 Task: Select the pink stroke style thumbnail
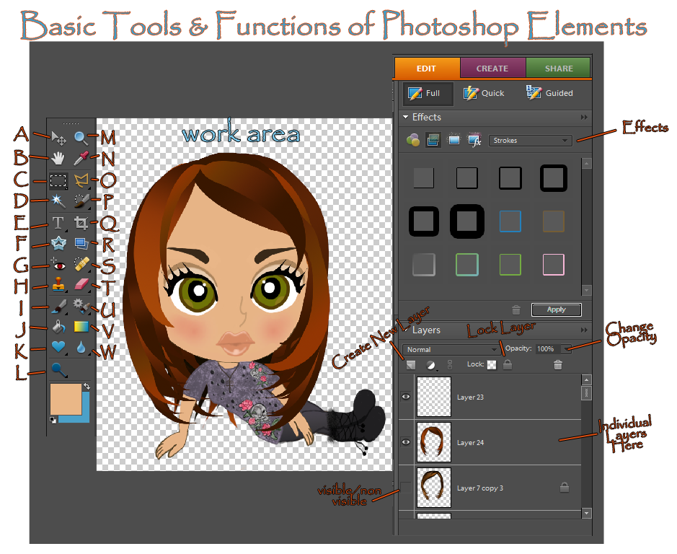pos(554,265)
